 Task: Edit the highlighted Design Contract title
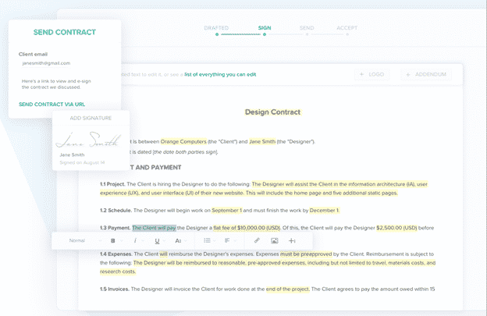[x=272, y=112]
